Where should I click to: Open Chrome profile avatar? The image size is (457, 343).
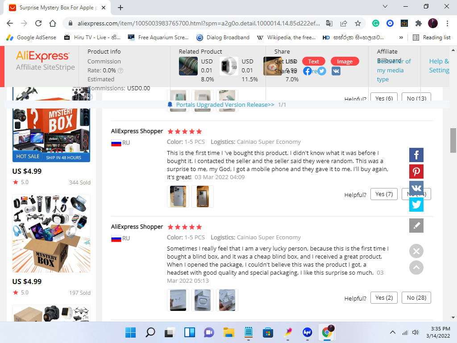tap(433, 23)
